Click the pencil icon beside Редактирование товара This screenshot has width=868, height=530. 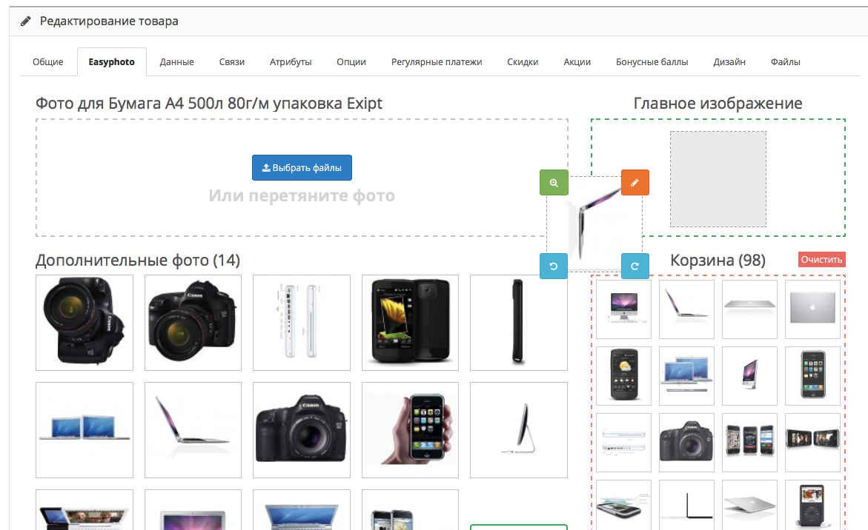[25, 21]
